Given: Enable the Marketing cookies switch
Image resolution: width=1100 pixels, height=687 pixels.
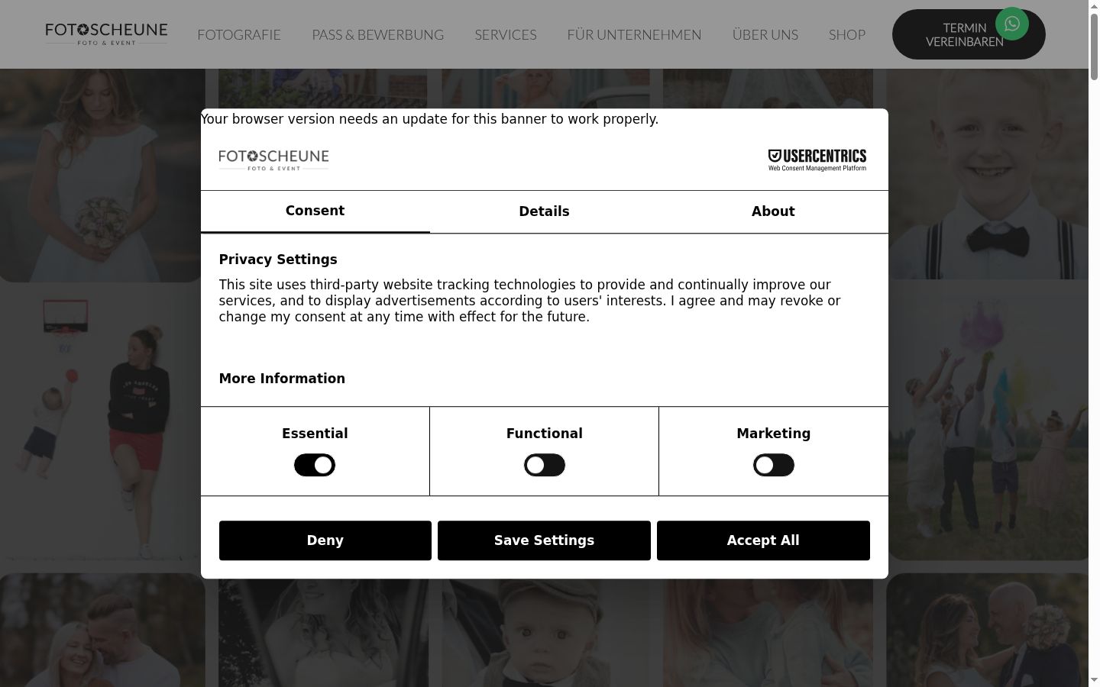Looking at the screenshot, I should pyautogui.click(x=773, y=465).
